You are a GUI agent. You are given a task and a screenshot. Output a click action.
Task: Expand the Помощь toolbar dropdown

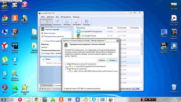tap(87, 22)
